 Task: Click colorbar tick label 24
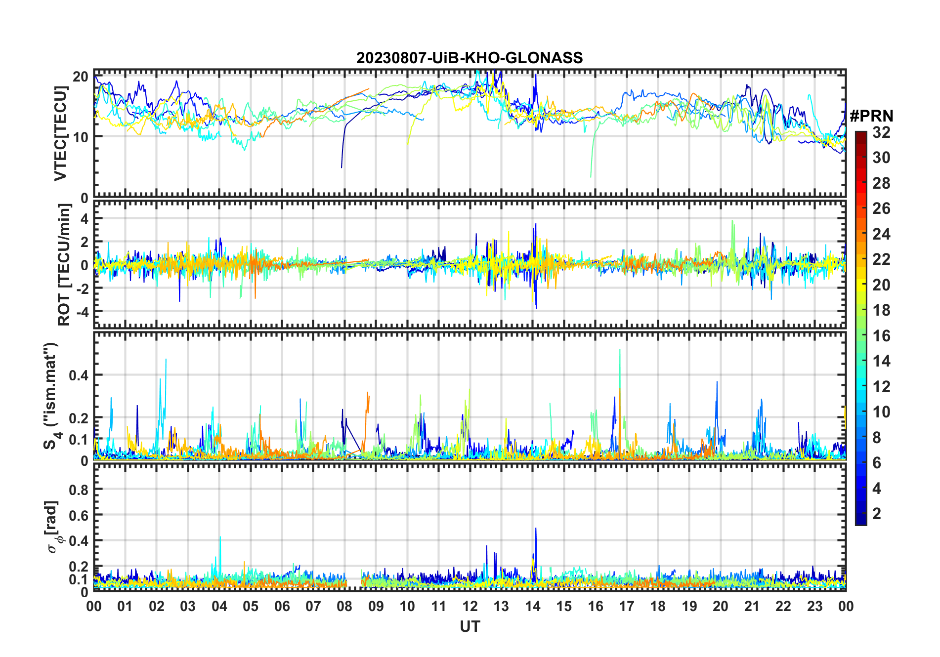click(x=881, y=234)
